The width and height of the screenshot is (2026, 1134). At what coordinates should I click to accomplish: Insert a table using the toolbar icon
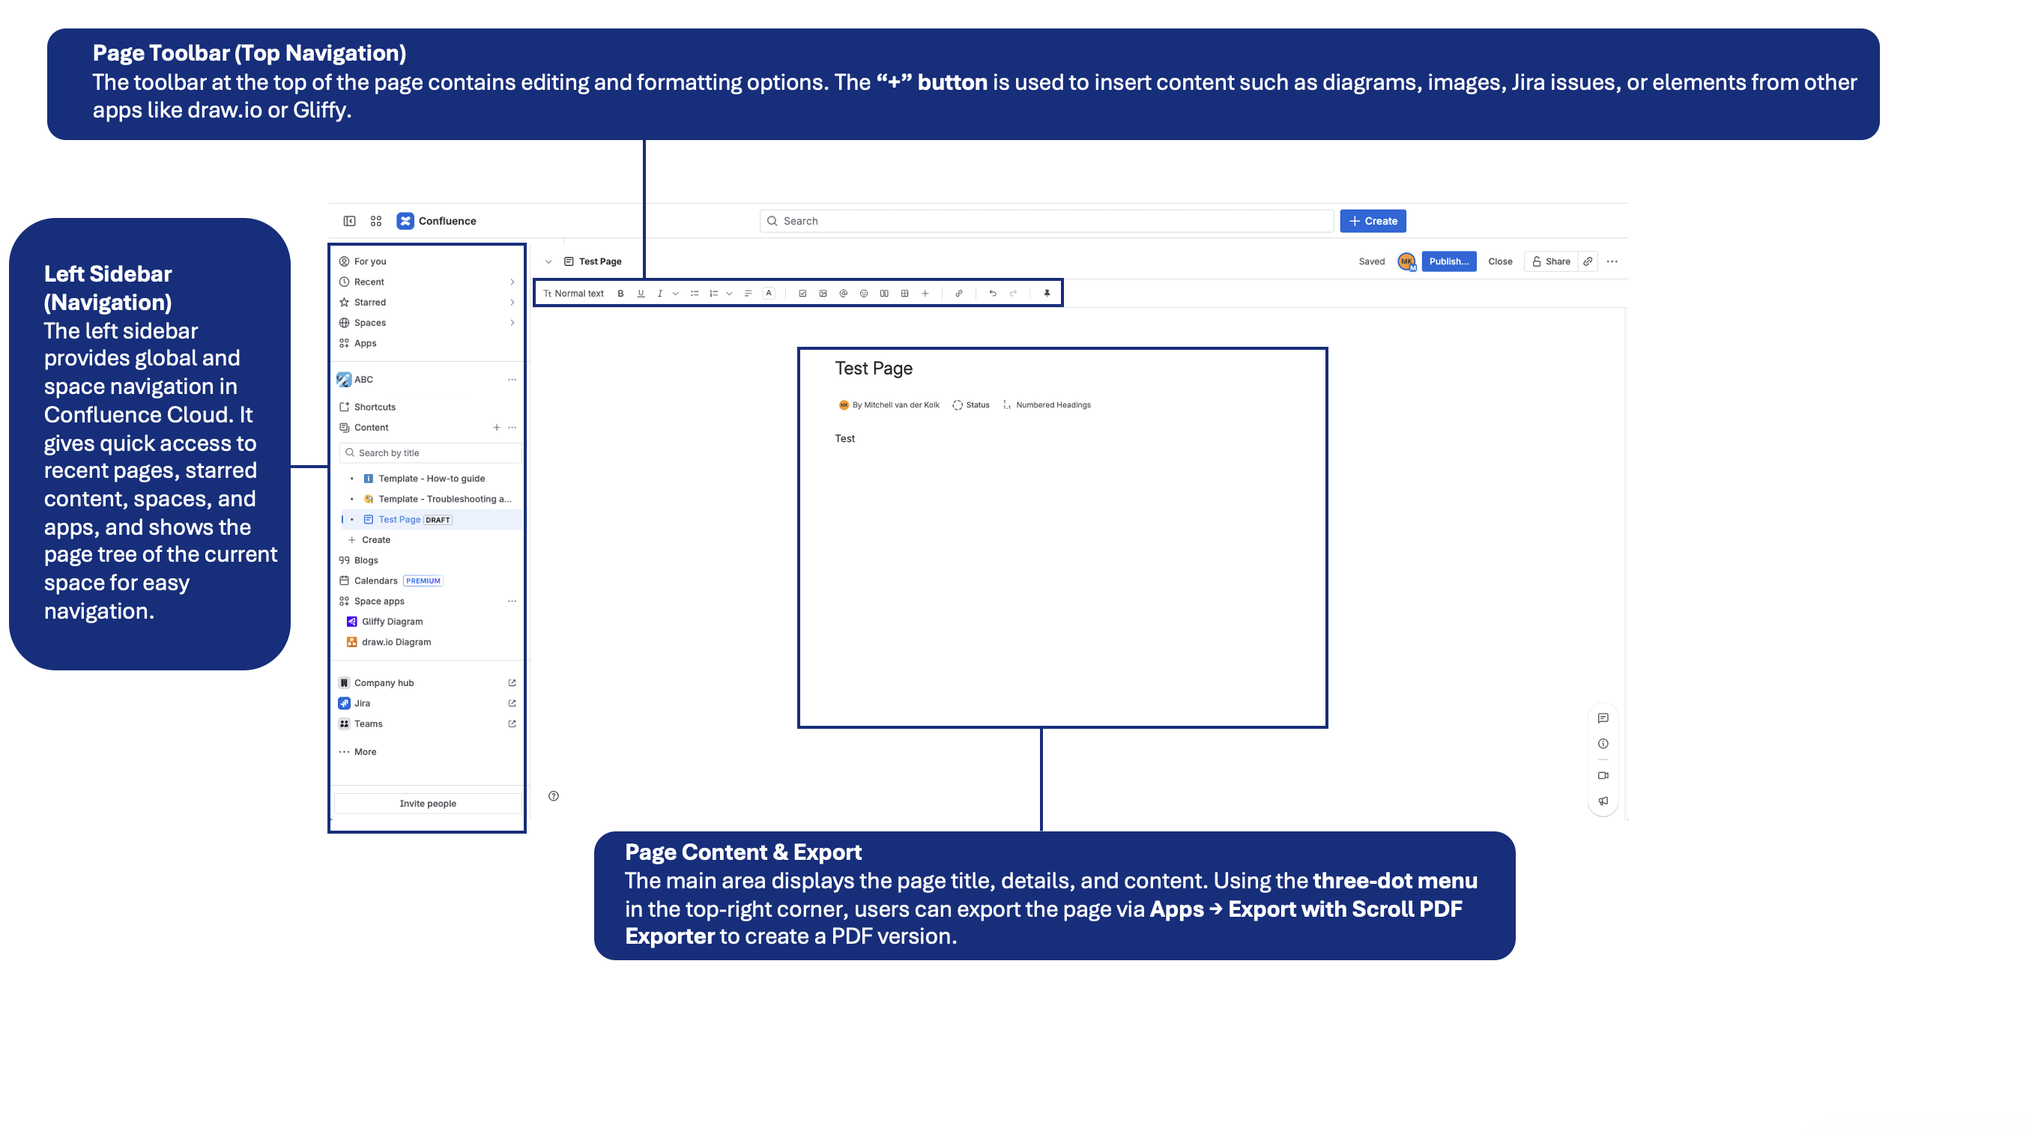click(x=905, y=294)
